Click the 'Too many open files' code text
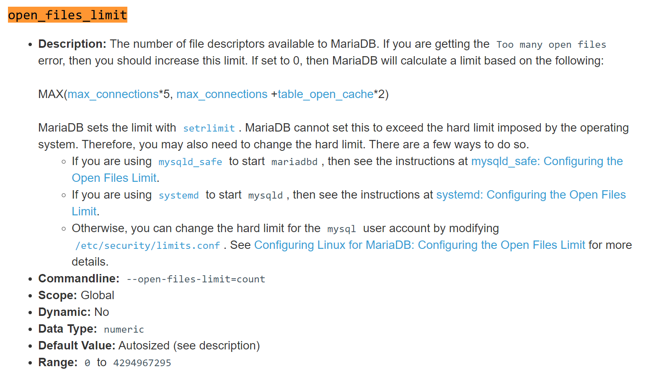The height and width of the screenshot is (380, 656). pos(551,45)
